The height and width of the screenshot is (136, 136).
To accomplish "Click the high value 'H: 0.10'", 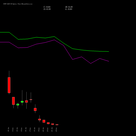I will [69, 7].
